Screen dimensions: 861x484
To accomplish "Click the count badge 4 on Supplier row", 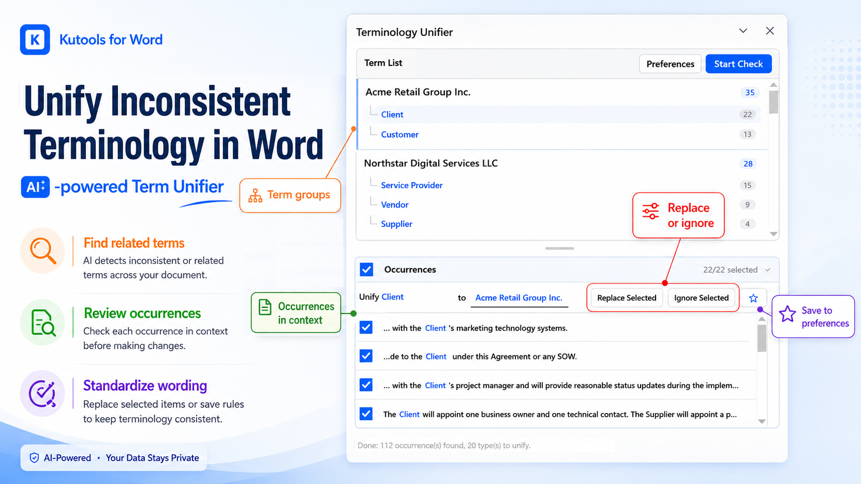I will (x=748, y=224).
